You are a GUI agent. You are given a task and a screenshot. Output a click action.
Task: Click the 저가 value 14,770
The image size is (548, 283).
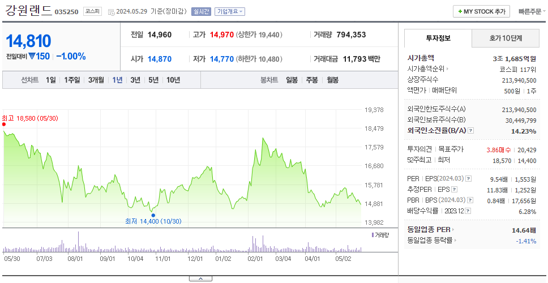pyautogui.click(x=221, y=59)
